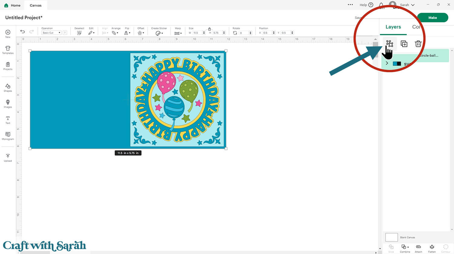Toggle the size aspect ratio lock

pyautogui.click(x=209, y=29)
